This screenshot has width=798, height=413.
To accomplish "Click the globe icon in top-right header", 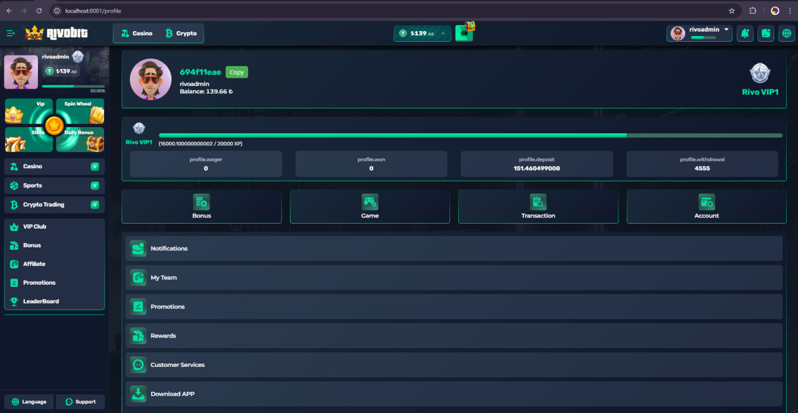I will pyautogui.click(x=787, y=34).
